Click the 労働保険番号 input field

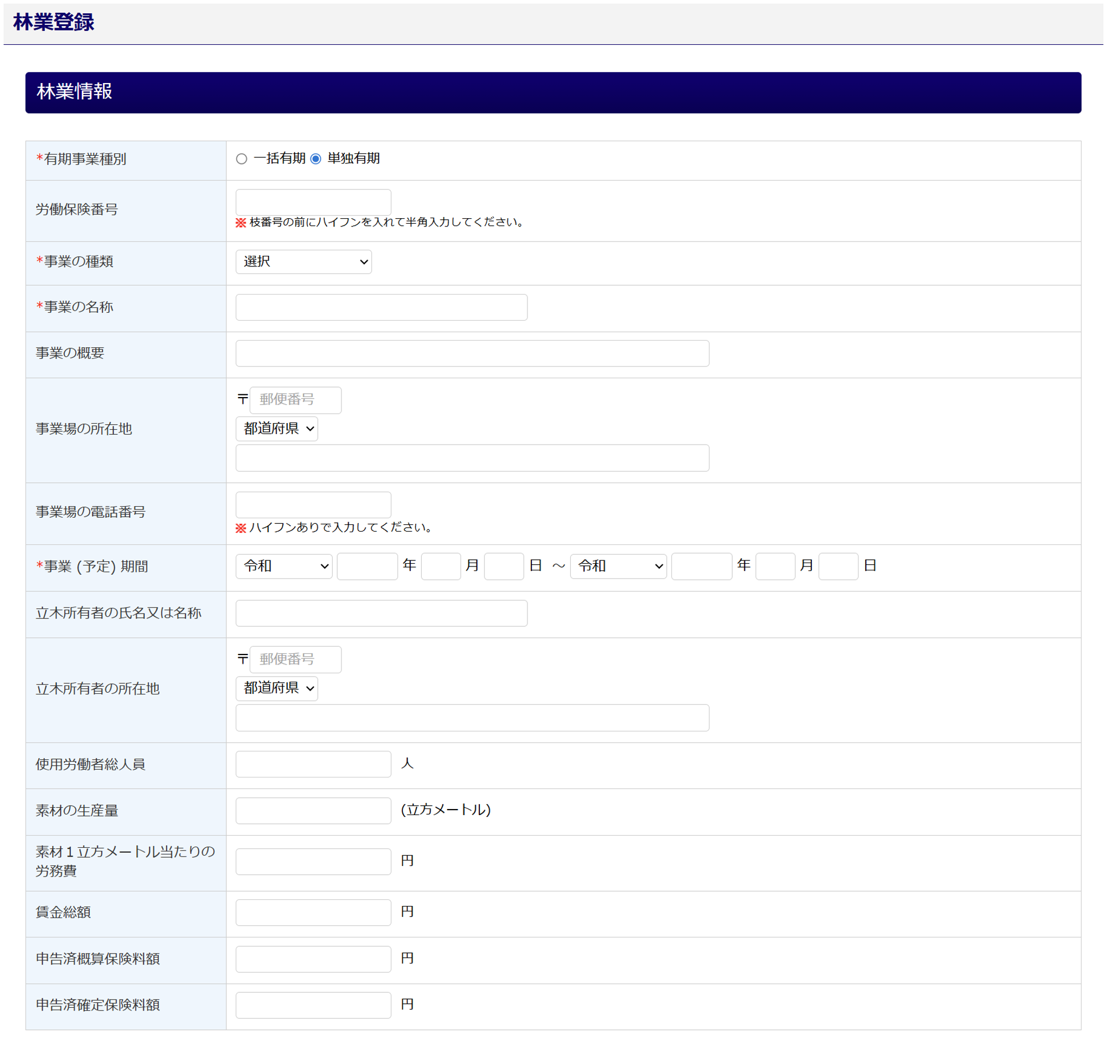[313, 202]
